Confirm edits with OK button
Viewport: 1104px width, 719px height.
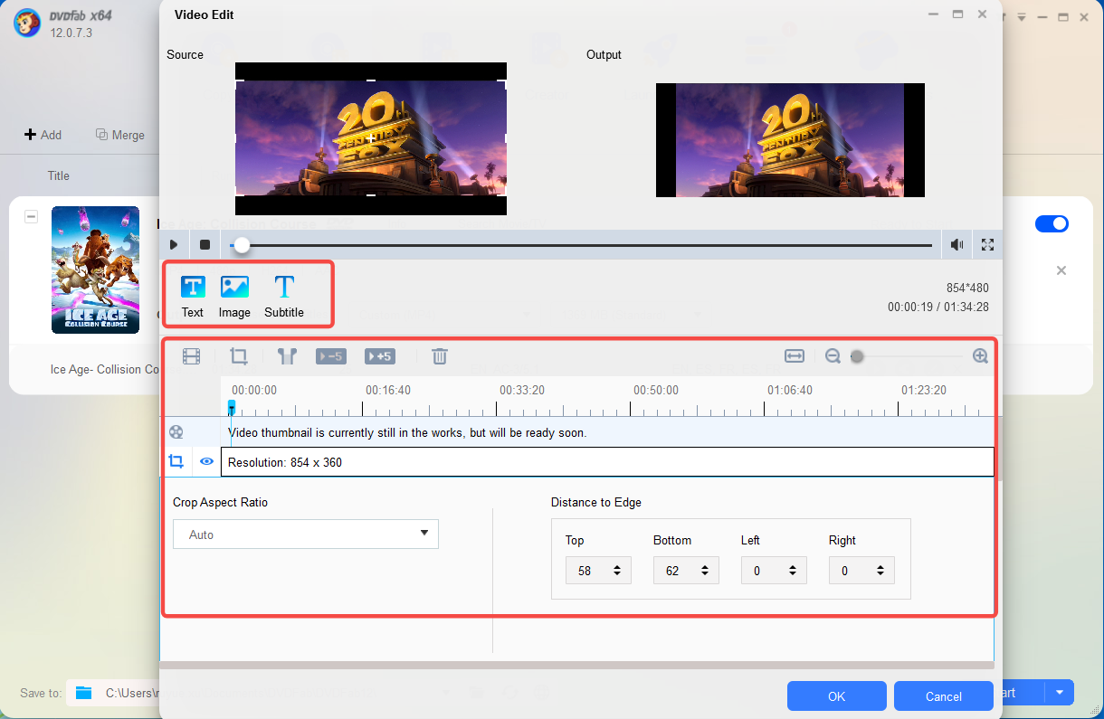click(836, 696)
